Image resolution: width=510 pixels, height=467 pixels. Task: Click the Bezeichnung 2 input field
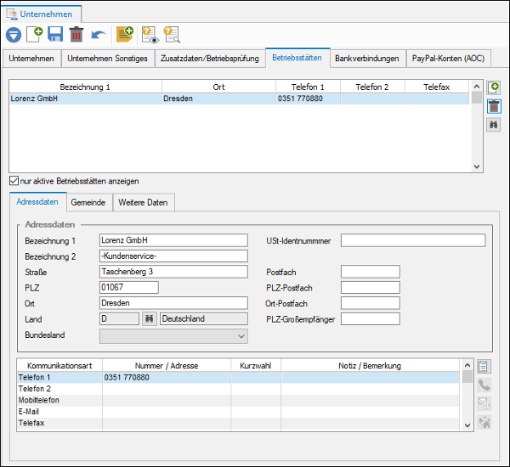[173, 256]
